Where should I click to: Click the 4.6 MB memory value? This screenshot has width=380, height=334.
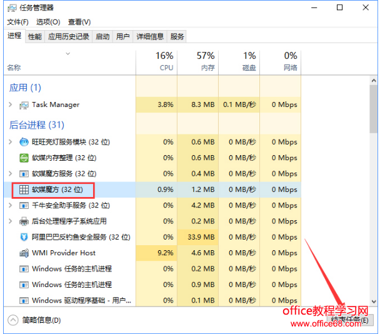pos(203,253)
